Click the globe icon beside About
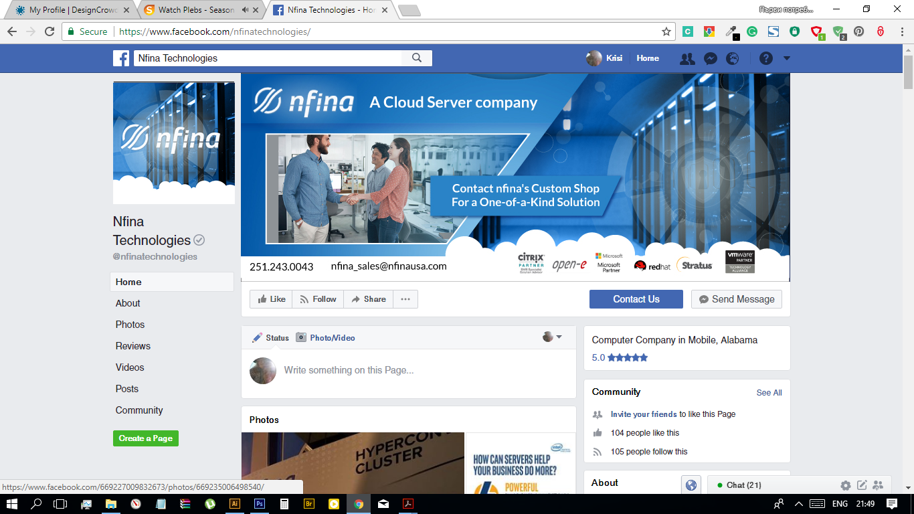 (x=691, y=485)
